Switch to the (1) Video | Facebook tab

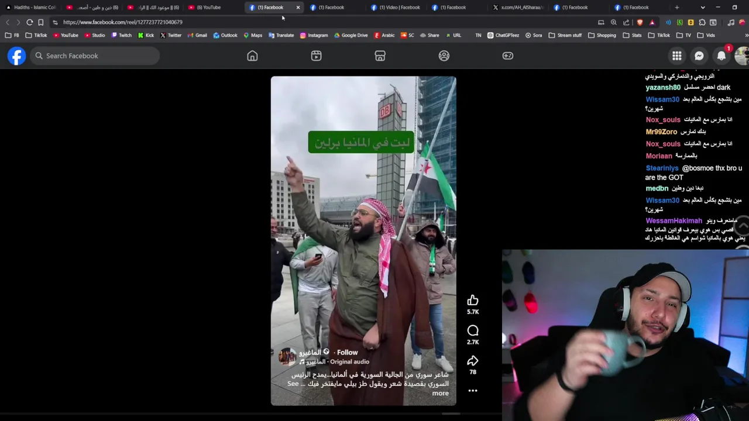point(395,8)
